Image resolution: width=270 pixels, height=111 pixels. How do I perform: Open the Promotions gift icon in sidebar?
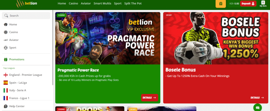pyautogui.click(x=6, y=59)
